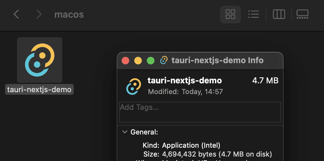Image resolution: width=324 pixels, height=161 pixels.
Task: Click the Add Tags field
Action: pos(200,112)
